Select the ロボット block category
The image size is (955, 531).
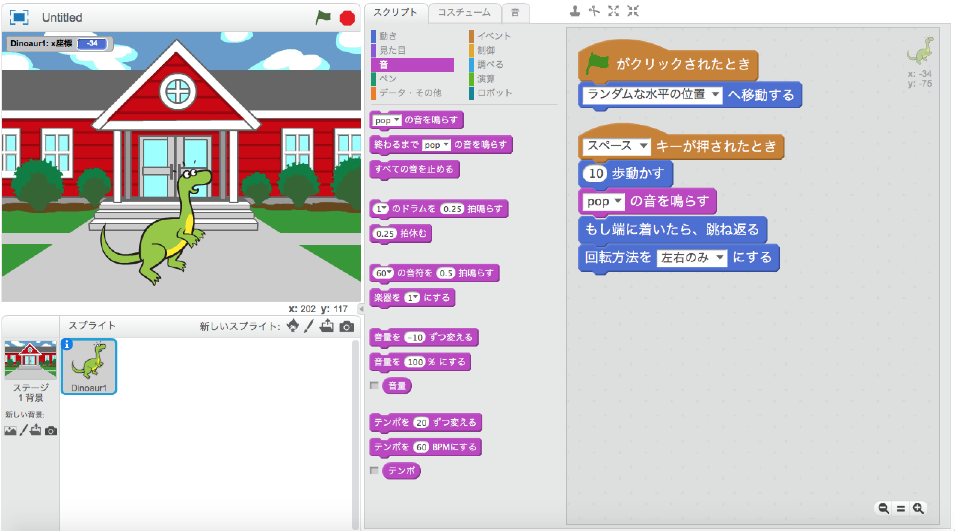click(510, 93)
